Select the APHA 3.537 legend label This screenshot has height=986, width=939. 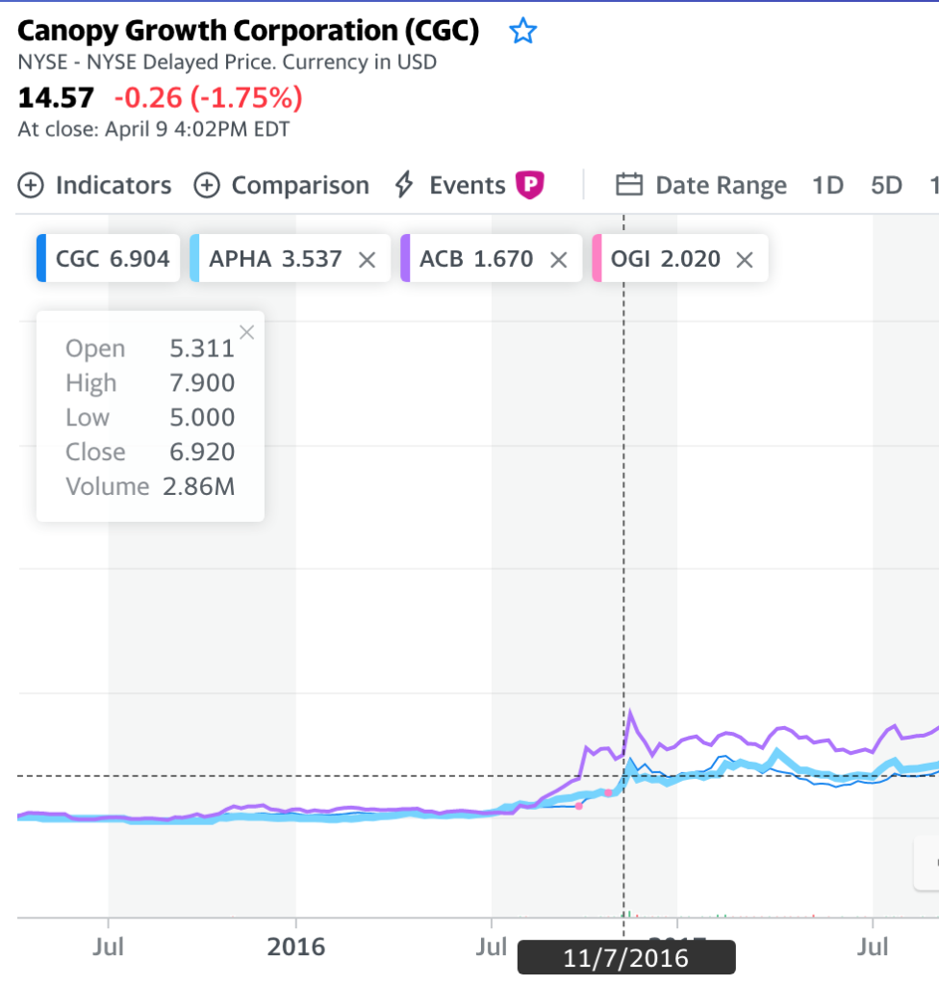(x=275, y=258)
